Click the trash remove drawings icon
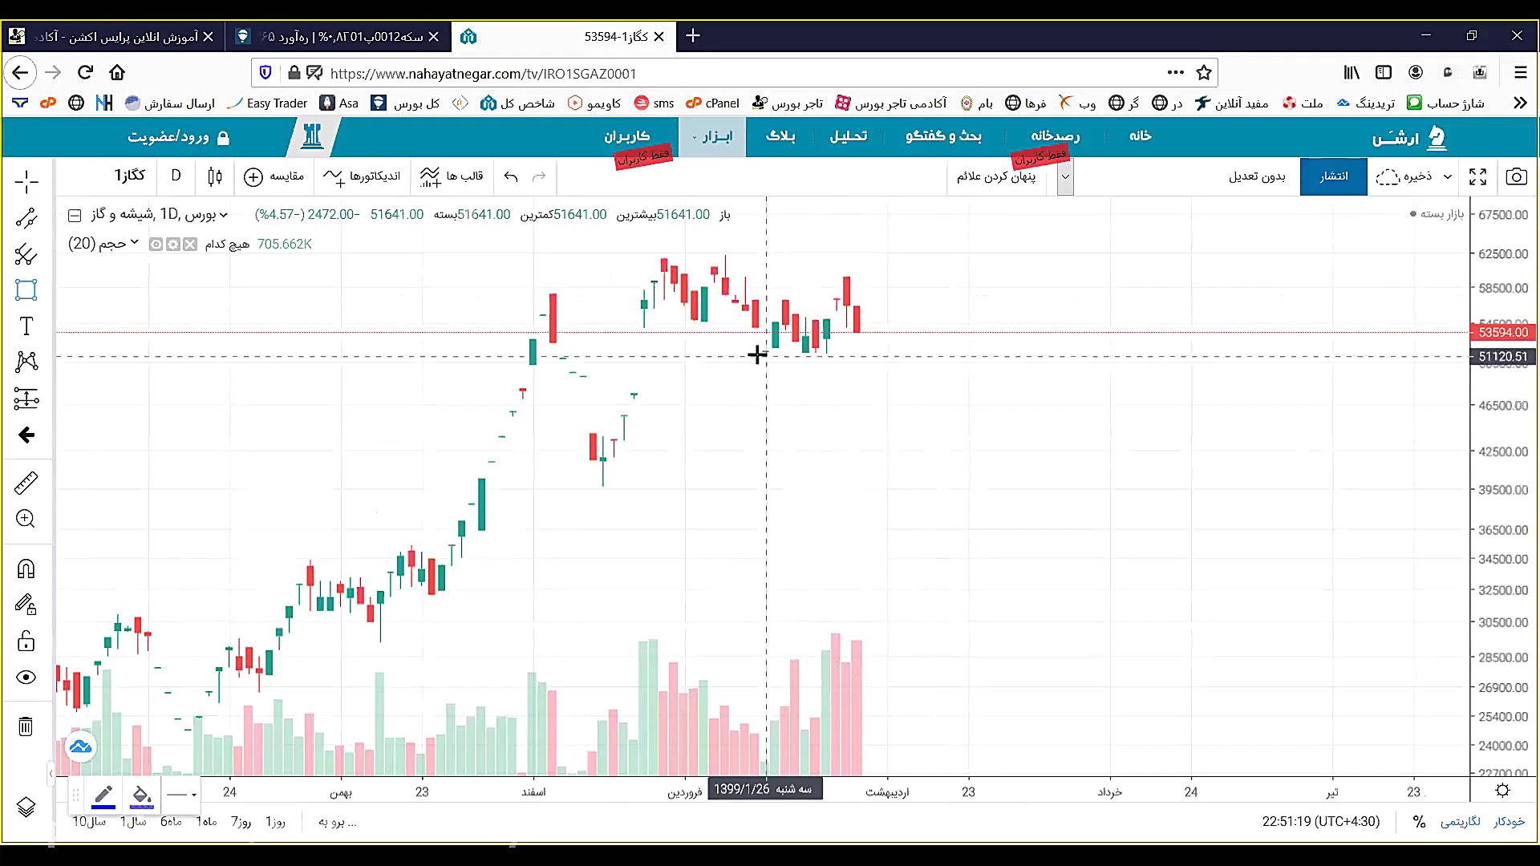 point(26,726)
